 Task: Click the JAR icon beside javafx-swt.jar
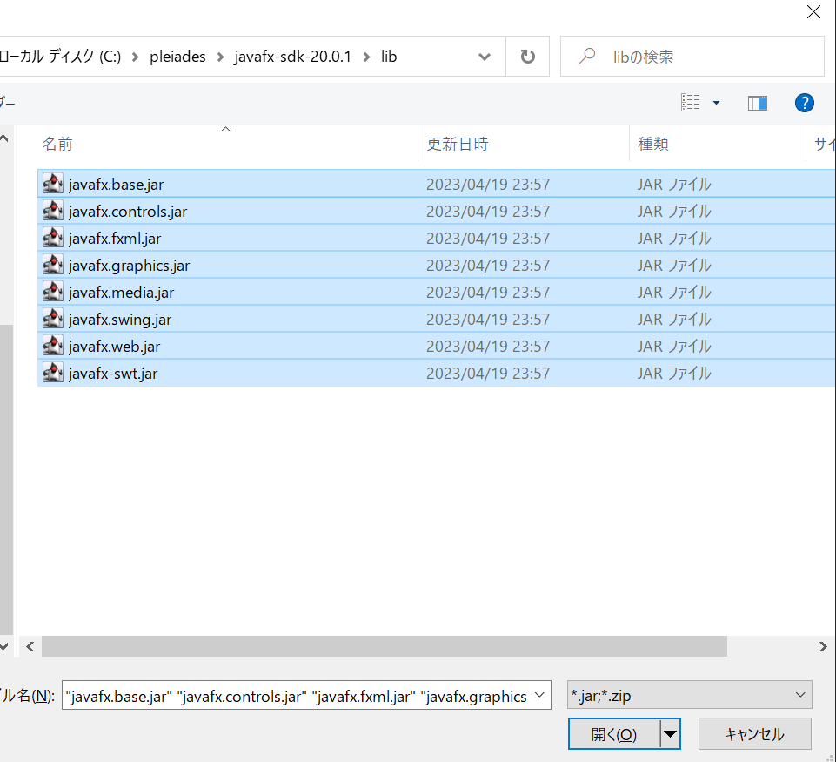(x=52, y=373)
